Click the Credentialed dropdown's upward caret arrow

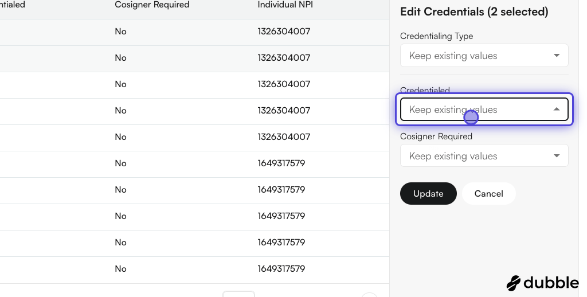[x=556, y=110]
